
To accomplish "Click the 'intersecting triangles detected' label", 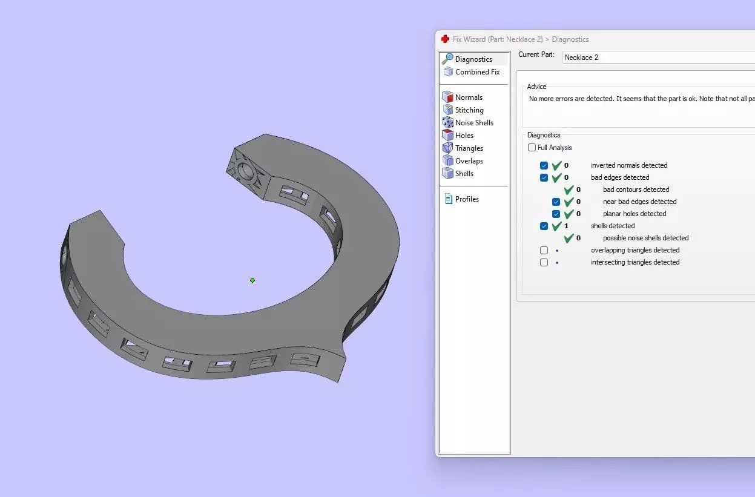I will pyautogui.click(x=635, y=262).
